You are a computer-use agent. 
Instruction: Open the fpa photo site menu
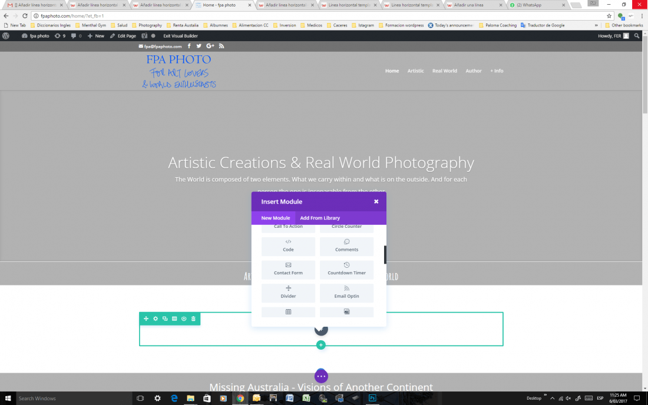coord(35,36)
